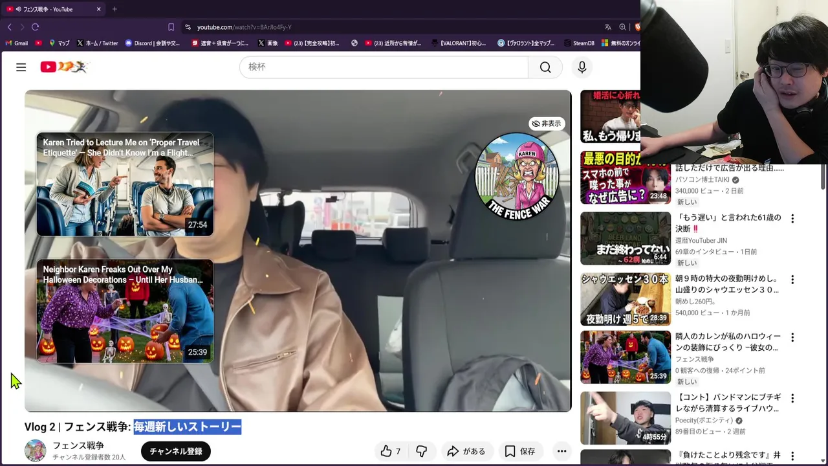Go forward with browser forward arrow
The height and width of the screenshot is (466, 828).
tap(22, 27)
